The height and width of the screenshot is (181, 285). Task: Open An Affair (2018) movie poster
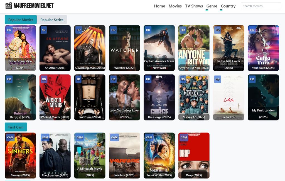tap(55, 48)
